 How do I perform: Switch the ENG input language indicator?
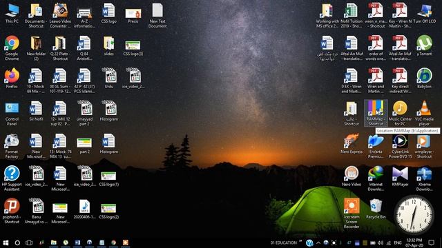click(398, 242)
